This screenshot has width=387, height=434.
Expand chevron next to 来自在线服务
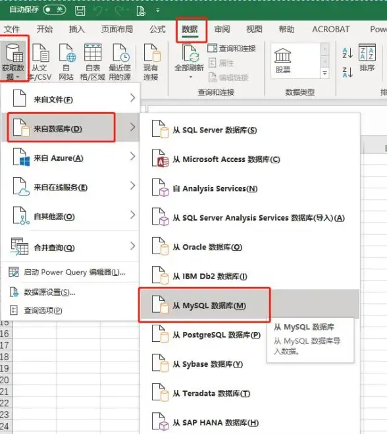(133, 186)
